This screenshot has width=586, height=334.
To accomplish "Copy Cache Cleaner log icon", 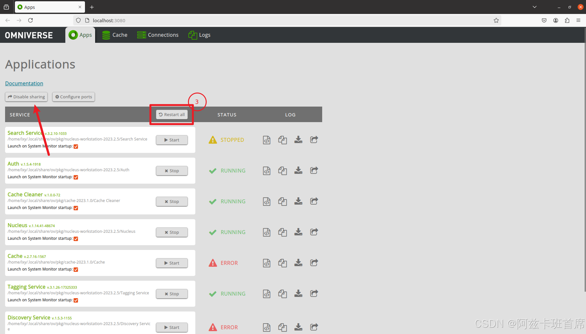I will click(283, 201).
